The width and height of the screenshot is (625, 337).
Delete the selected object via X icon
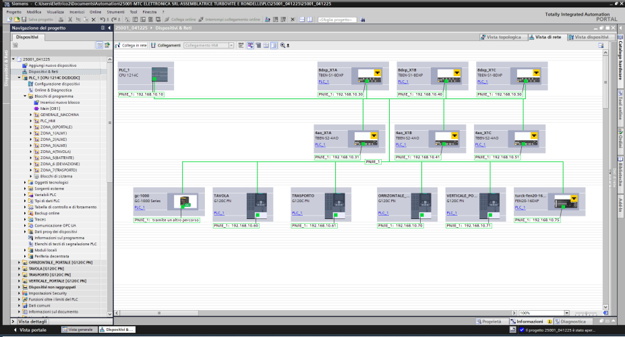(94, 20)
